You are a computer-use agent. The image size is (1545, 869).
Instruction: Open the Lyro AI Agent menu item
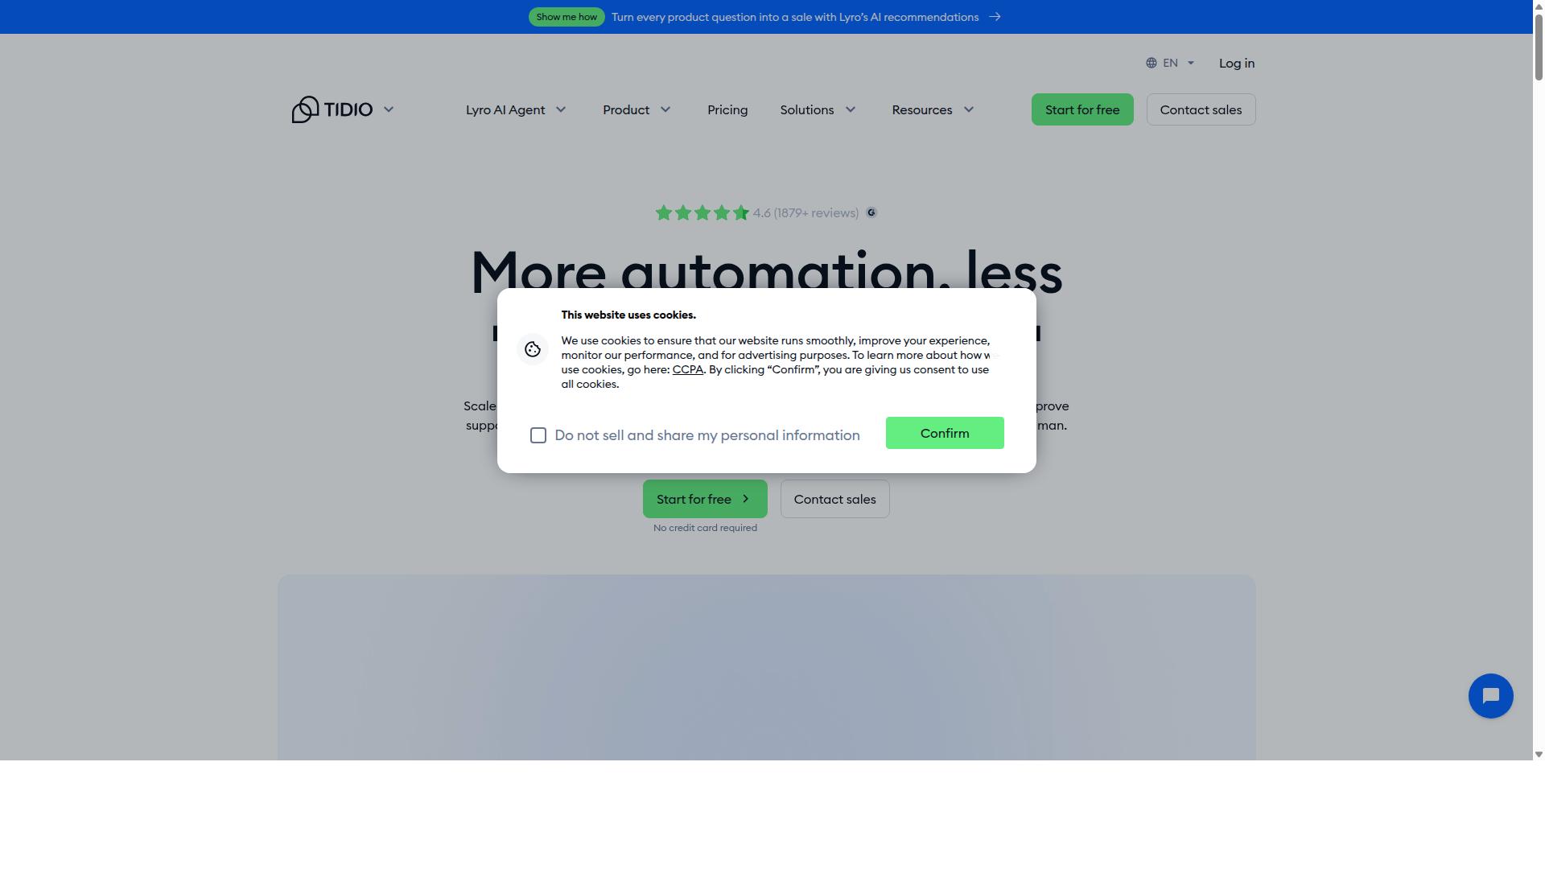tap(505, 109)
